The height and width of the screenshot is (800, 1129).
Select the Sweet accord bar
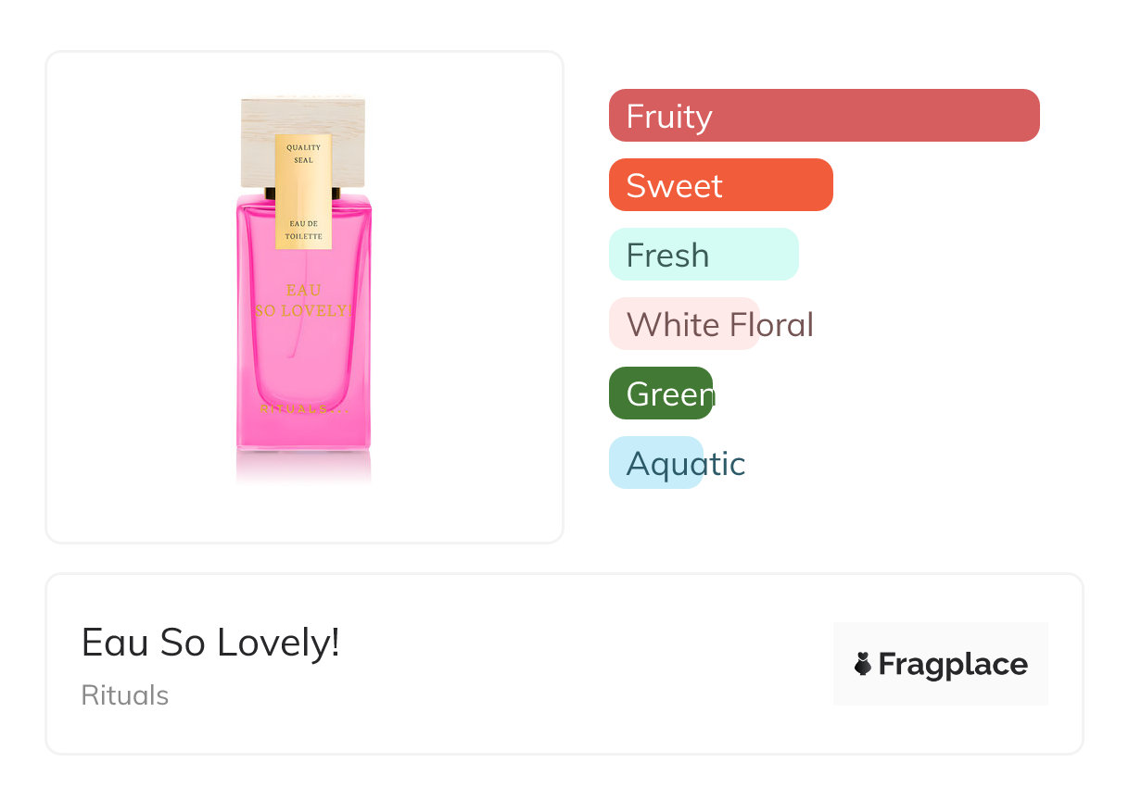click(720, 185)
